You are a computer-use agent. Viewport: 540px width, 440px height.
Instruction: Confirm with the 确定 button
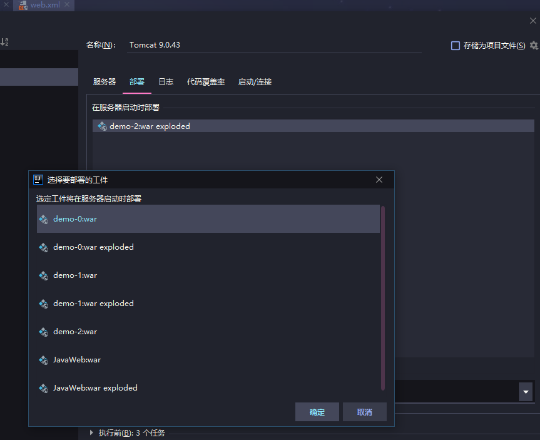[x=317, y=412]
